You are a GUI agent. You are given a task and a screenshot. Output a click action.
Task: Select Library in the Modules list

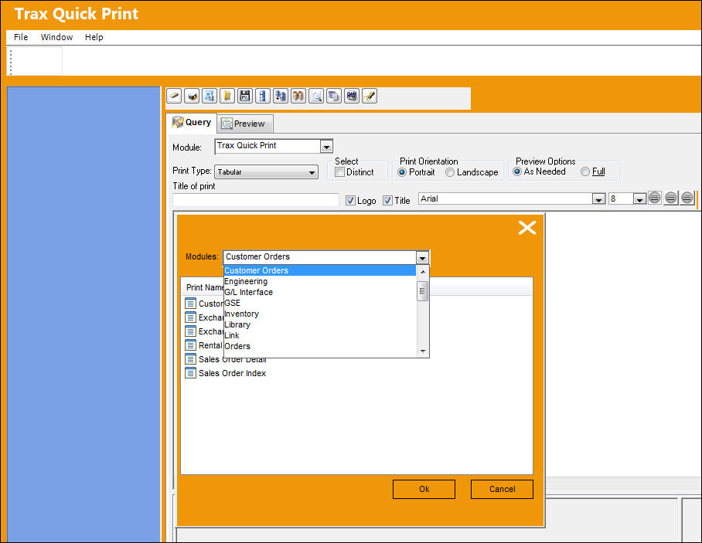coord(319,324)
